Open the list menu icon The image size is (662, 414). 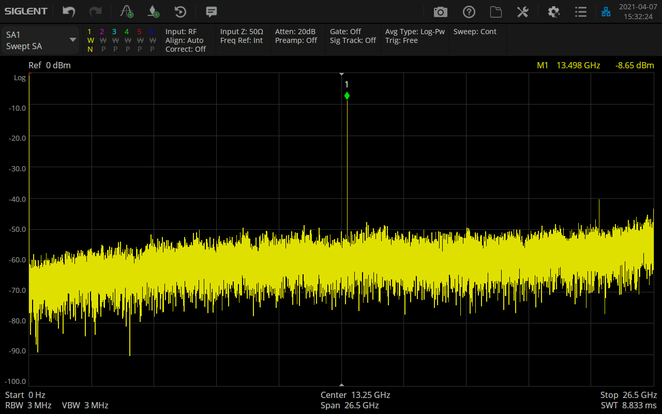click(581, 12)
